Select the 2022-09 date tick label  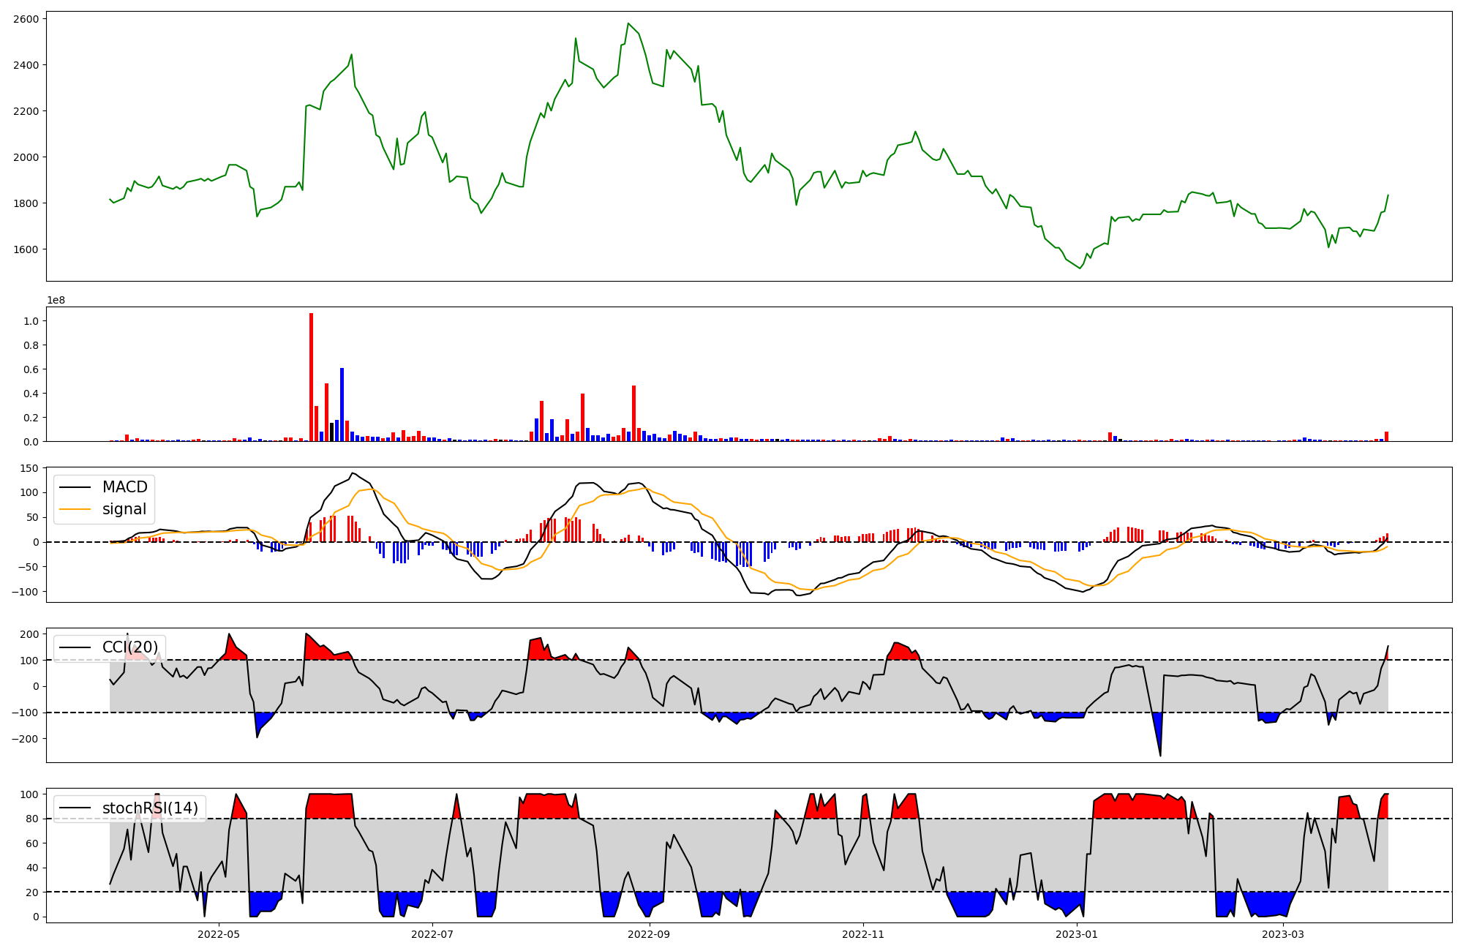pyautogui.click(x=649, y=934)
